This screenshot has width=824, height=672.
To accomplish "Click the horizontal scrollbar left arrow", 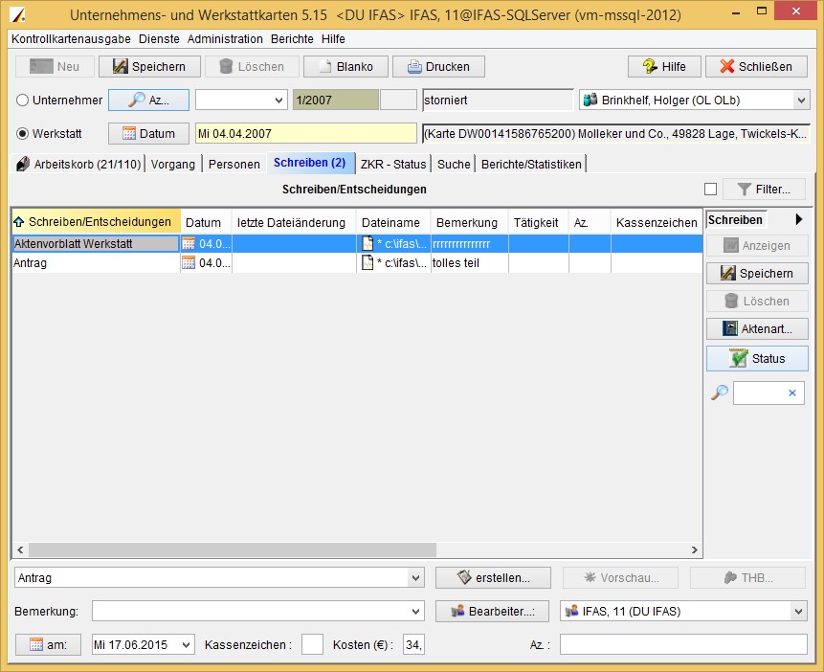I will (x=20, y=550).
